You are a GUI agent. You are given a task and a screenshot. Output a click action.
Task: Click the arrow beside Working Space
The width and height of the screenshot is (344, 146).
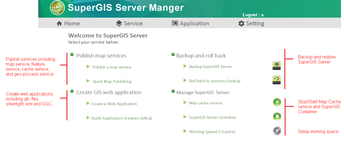tap(185, 131)
